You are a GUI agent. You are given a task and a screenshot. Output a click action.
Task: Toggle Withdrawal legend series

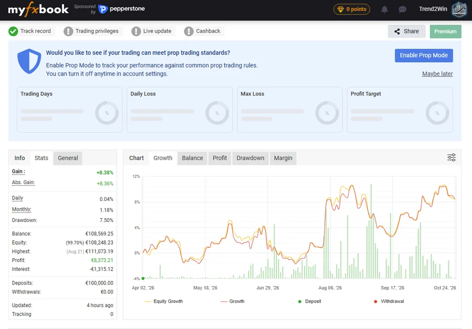pyautogui.click(x=389, y=301)
